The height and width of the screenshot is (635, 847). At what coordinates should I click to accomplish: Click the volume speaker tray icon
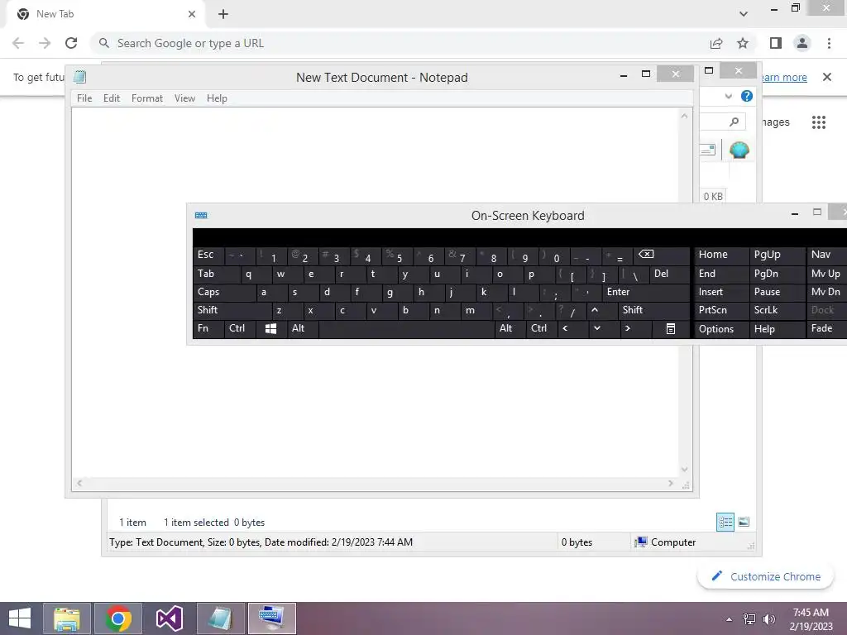(x=768, y=619)
